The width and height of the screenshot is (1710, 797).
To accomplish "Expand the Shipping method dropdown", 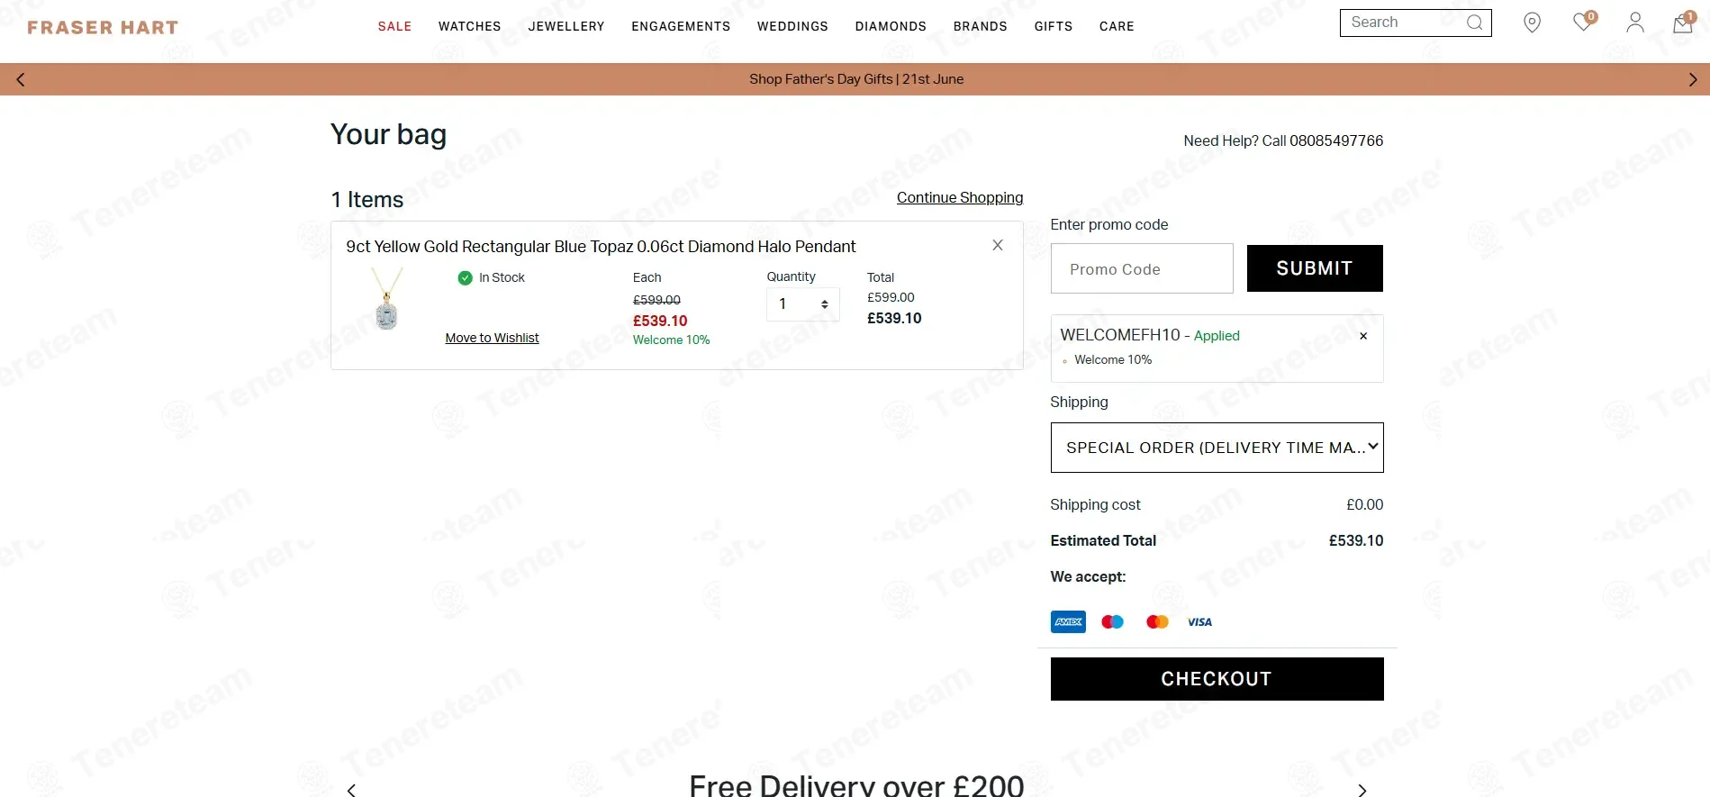I will click(1217, 448).
